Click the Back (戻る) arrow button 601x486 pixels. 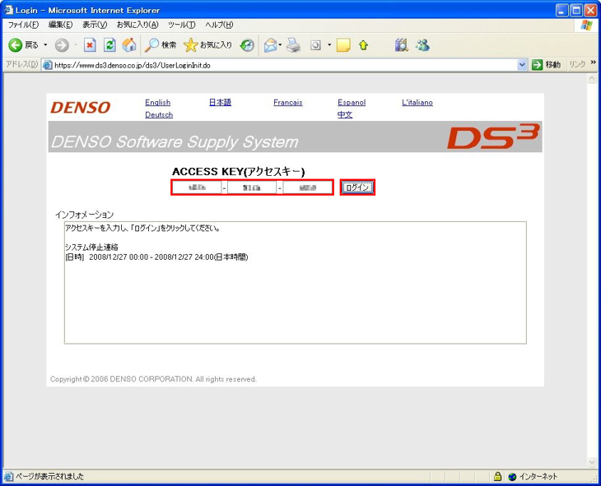tap(23, 45)
